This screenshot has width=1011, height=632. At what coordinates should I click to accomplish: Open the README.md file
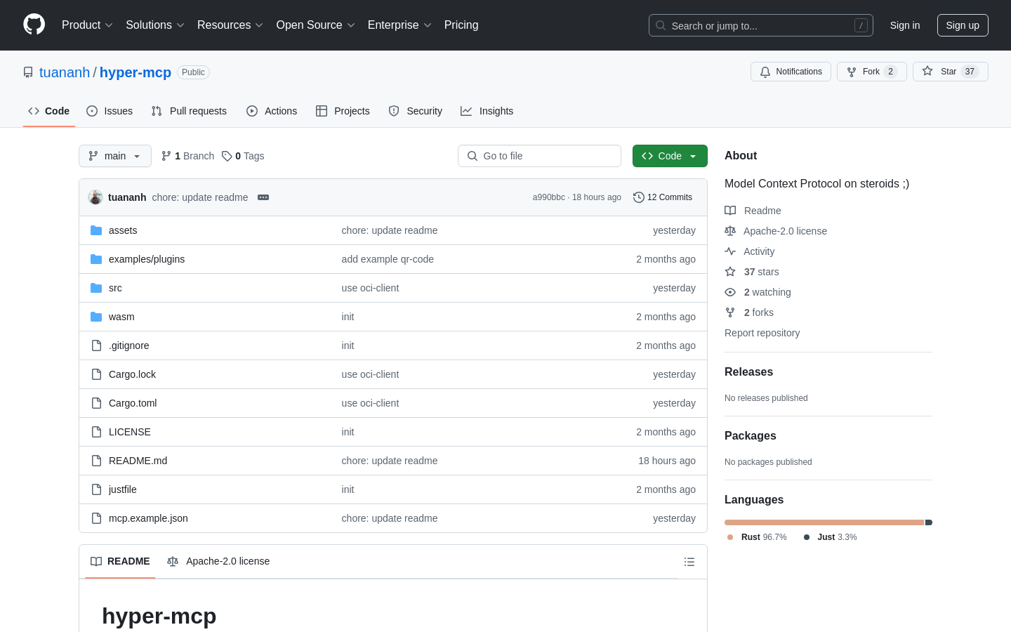tap(138, 461)
